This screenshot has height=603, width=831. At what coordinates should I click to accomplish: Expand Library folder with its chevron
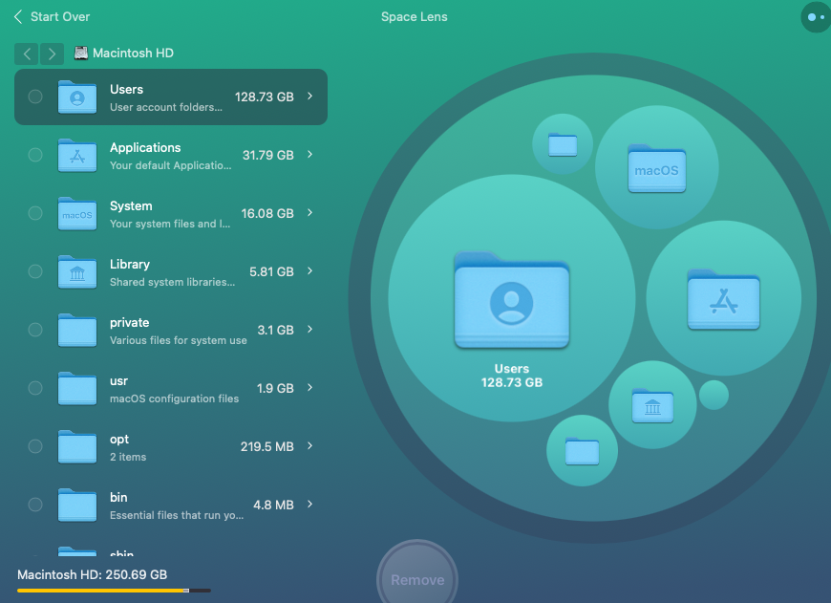[x=310, y=271]
